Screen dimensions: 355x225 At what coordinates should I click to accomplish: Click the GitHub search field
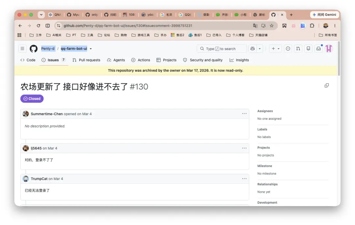point(222,49)
